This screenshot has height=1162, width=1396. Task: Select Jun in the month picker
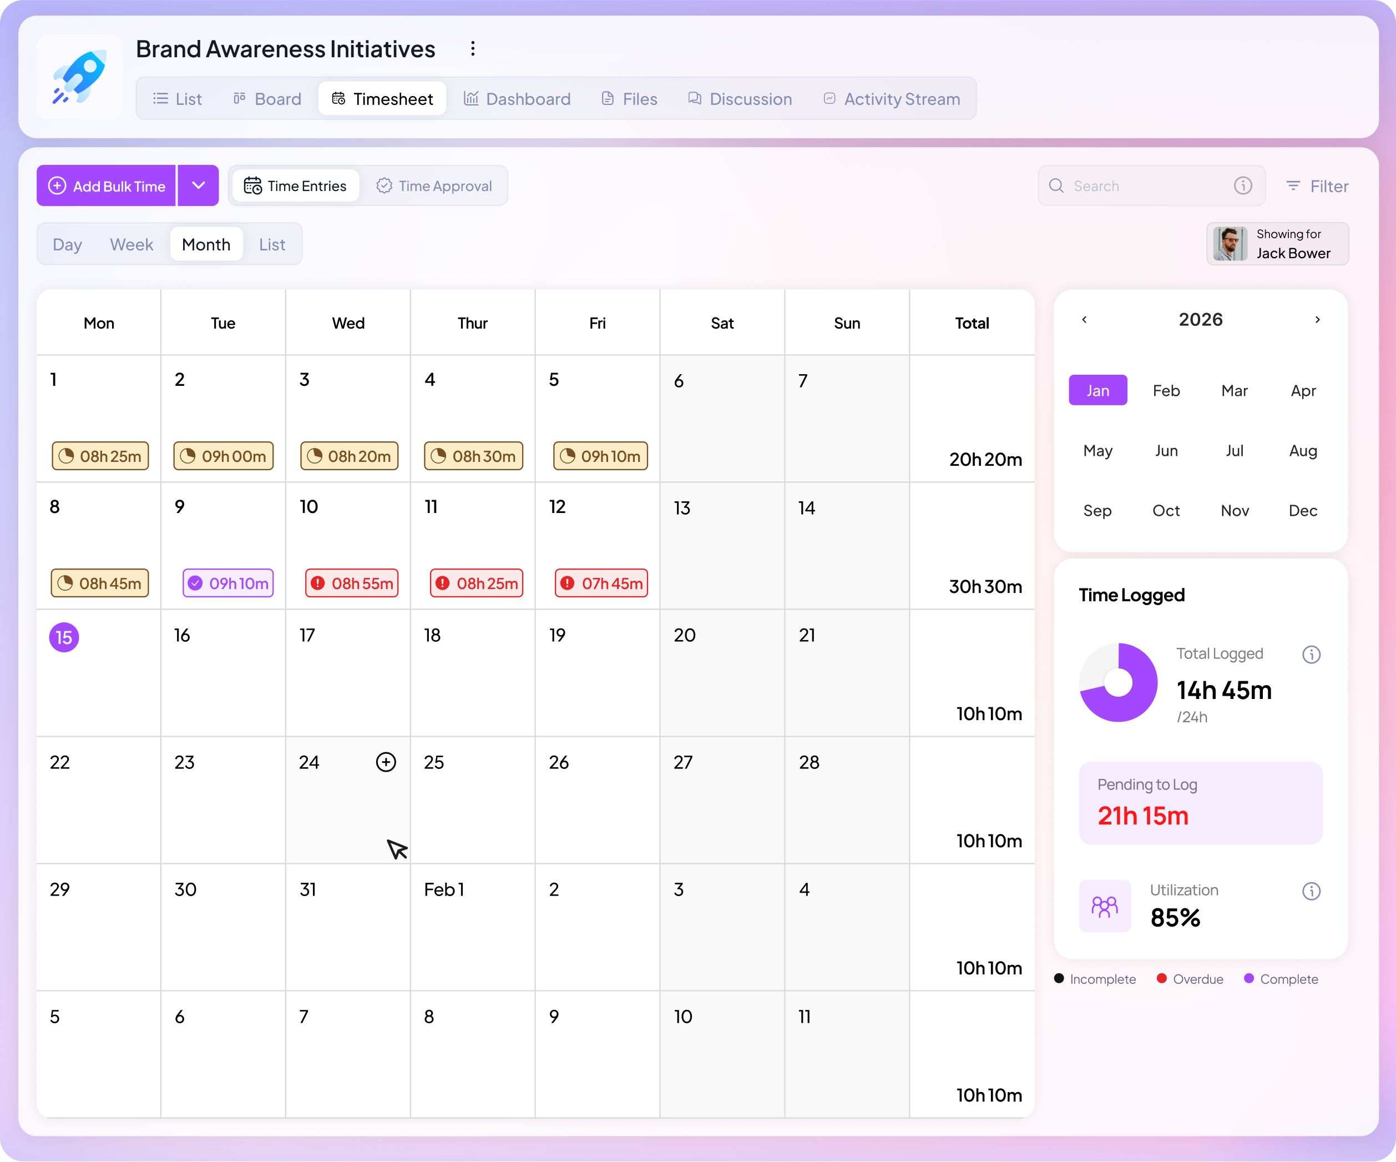click(1167, 451)
